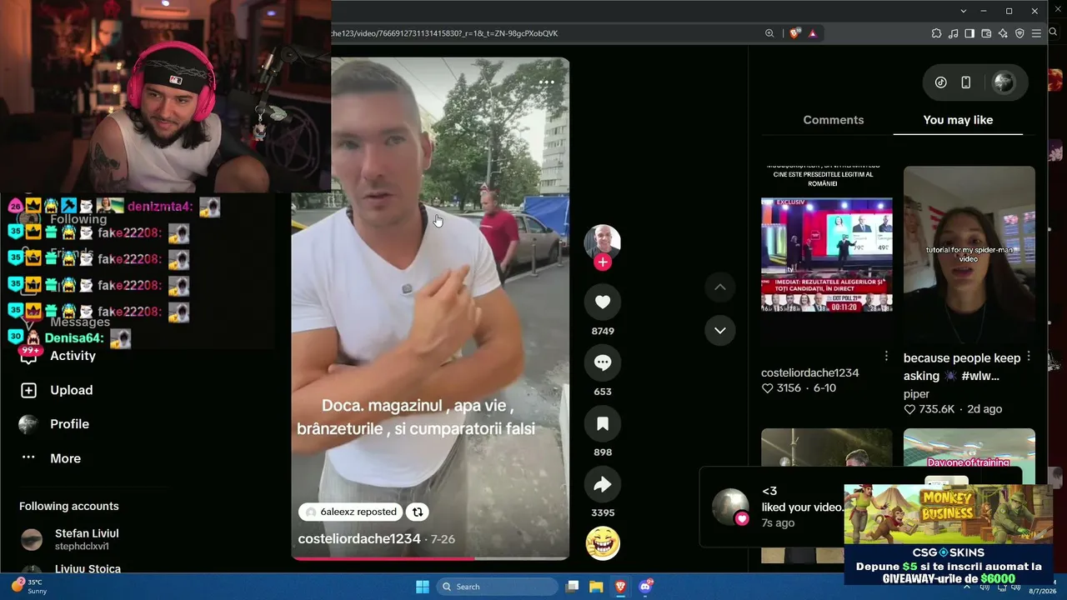The width and height of the screenshot is (1067, 600).
Task: Open Liviuu Stoica's followed account
Action: [x=87, y=568]
